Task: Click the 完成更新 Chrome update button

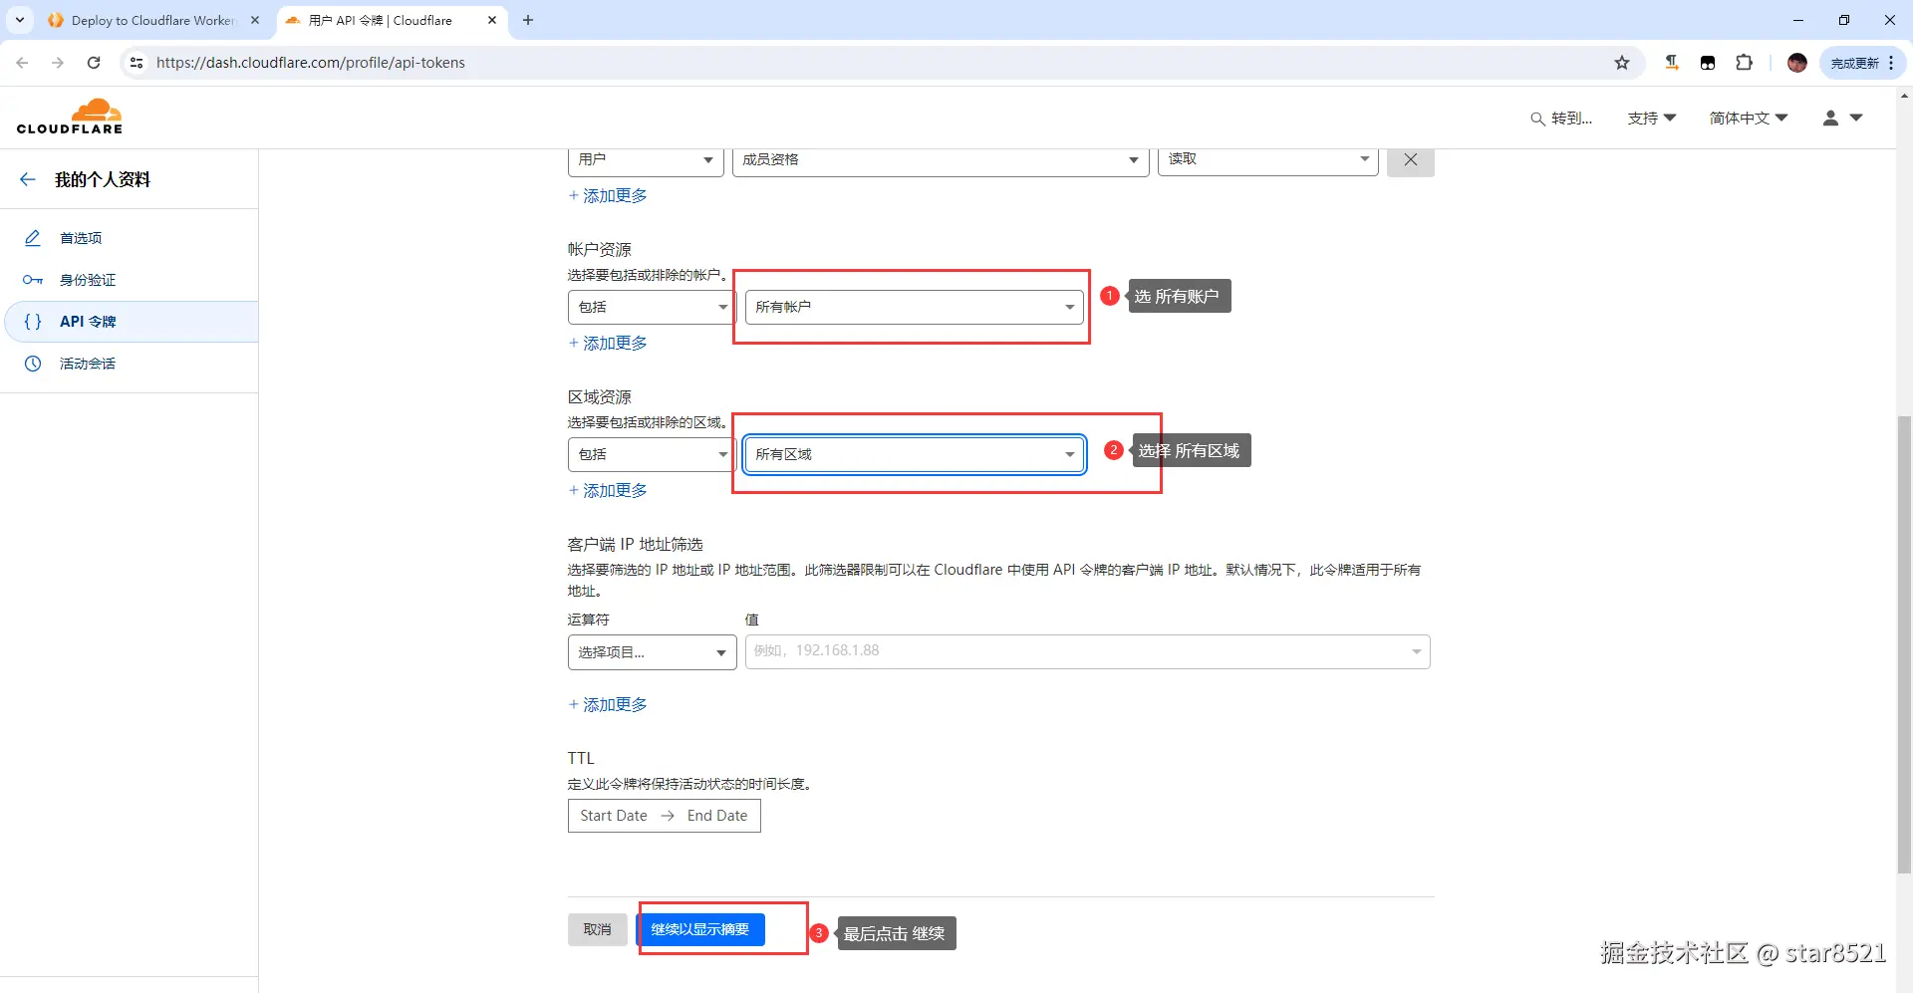Action: [1861, 63]
